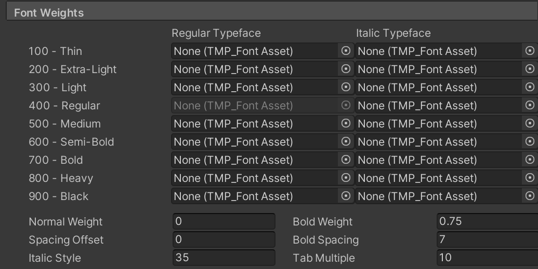Open object picker for 300 - Light Regular Typeface

[x=346, y=87]
